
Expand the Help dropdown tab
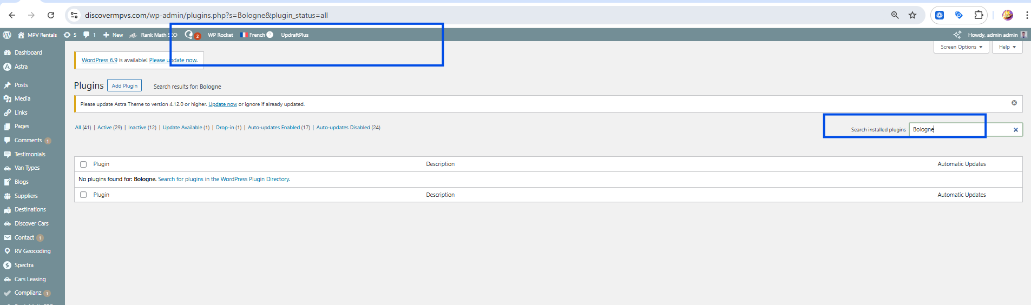[x=1007, y=47]
